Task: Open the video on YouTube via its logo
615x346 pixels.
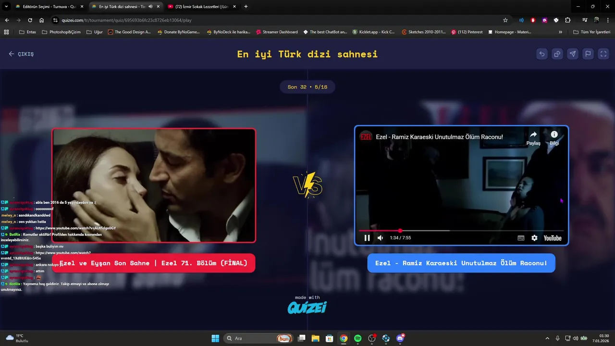Action: pos(553,238)
